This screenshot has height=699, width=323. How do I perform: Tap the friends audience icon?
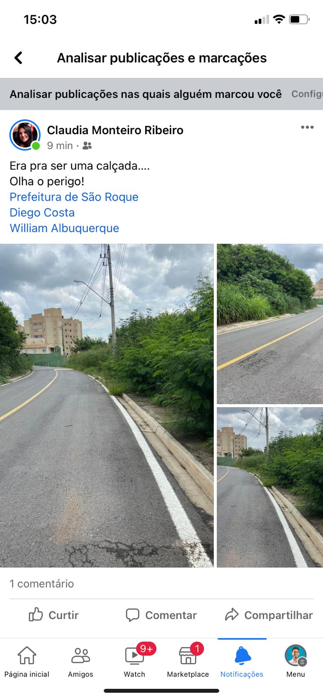87,145
